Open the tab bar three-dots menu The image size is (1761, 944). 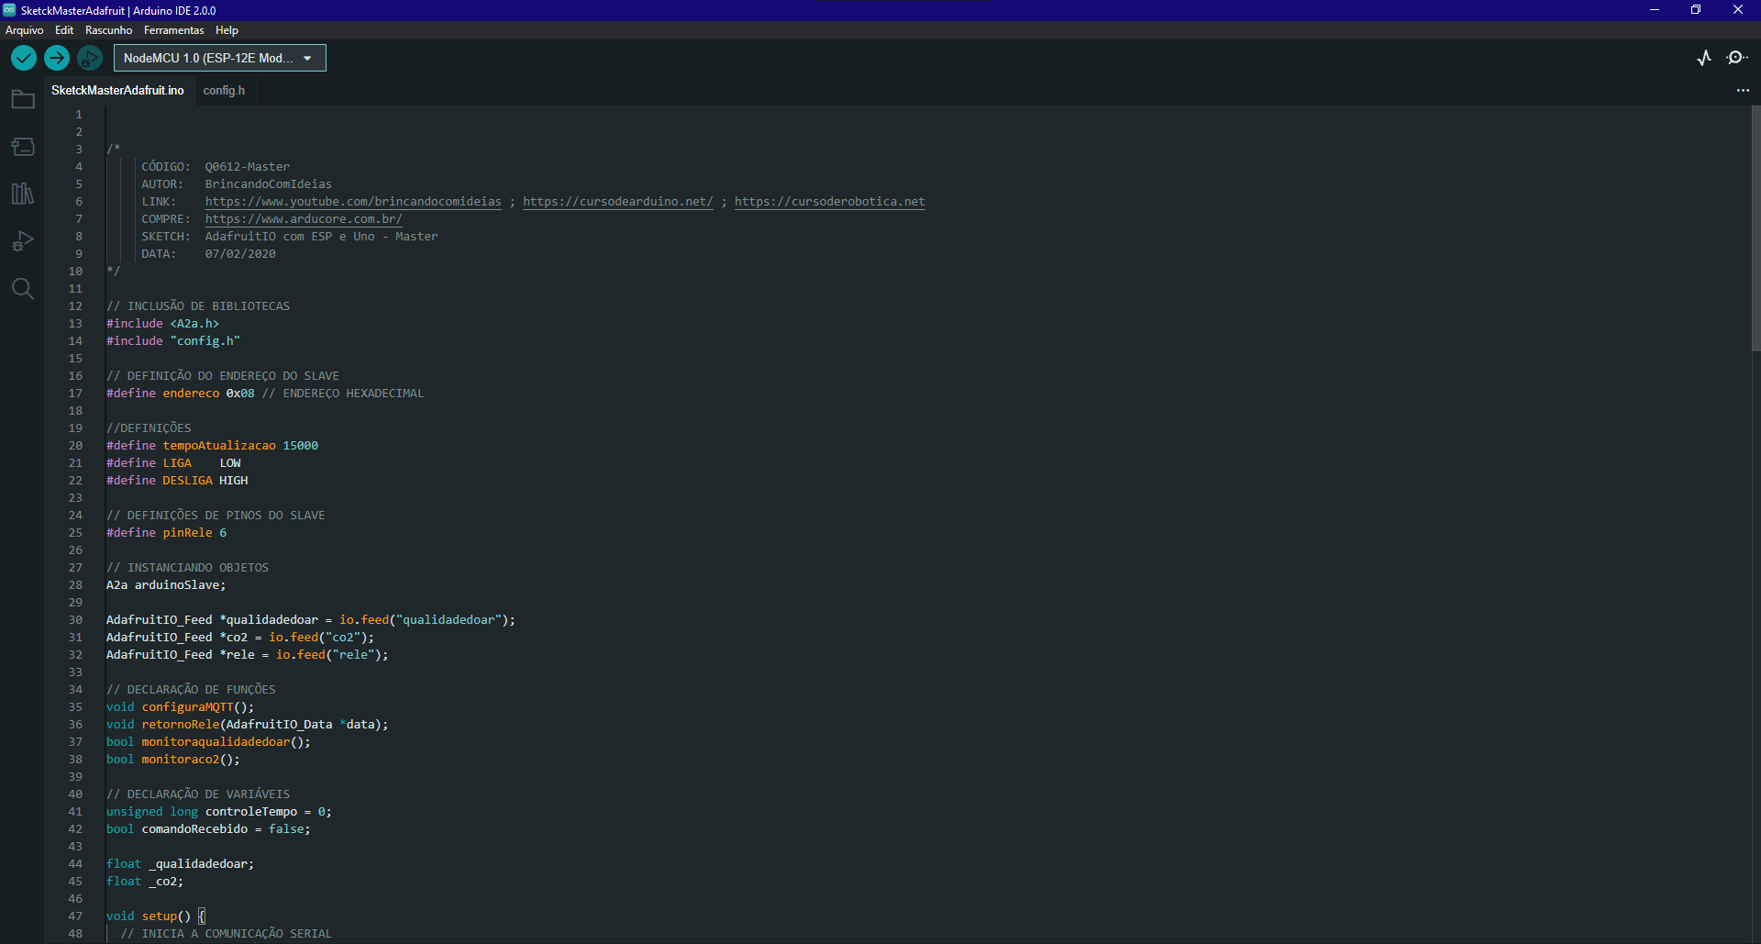[x=1743, y=91]
